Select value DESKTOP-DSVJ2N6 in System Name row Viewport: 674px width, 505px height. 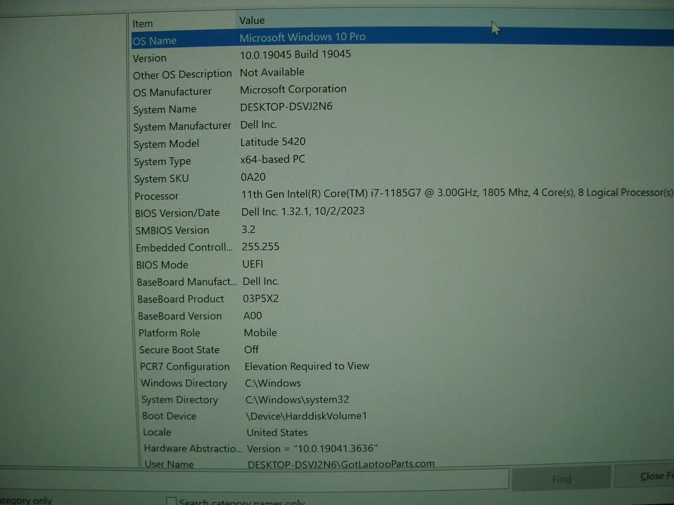286,106
